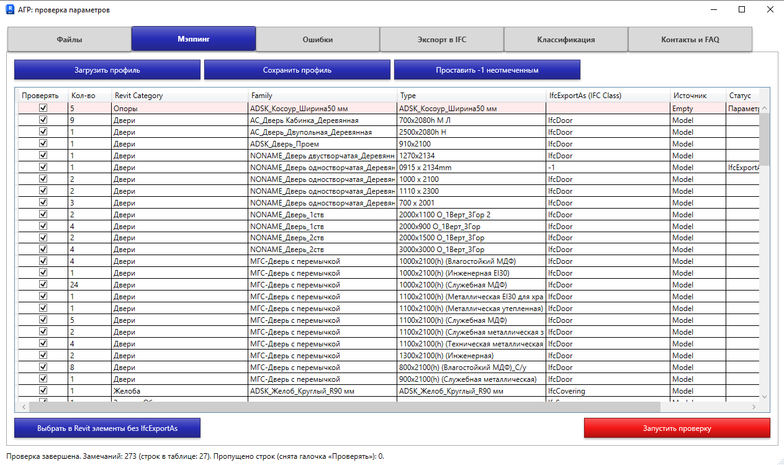Click the horizontal scrollbar left arrow
Viewport: 784px width, 465px height.
[25, 407]
